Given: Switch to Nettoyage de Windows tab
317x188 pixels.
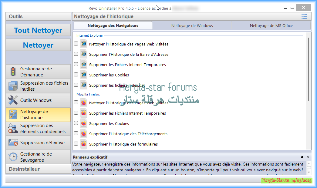Looking at the screenshot, I should (x=192, y=26).
